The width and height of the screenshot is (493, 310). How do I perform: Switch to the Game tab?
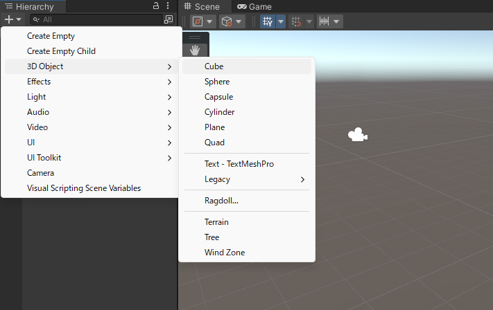pyautogui.click(x=254, y=6)
